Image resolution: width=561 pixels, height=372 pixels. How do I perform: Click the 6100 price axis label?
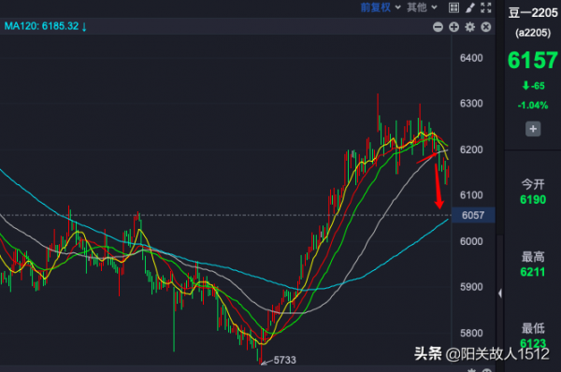471,195
